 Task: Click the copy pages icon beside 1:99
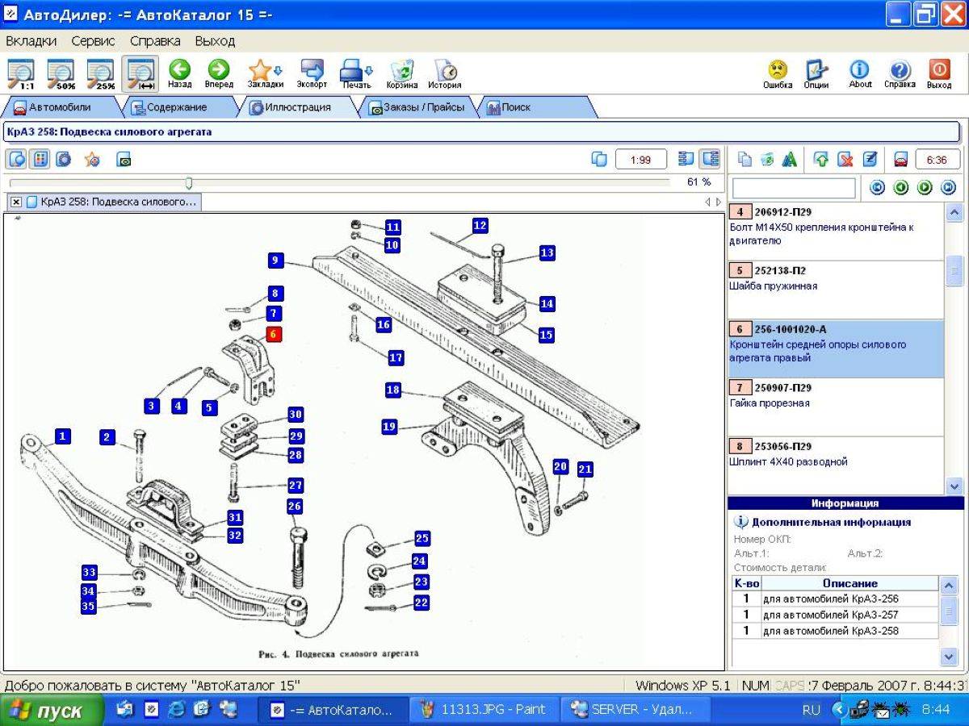[599, 159]
